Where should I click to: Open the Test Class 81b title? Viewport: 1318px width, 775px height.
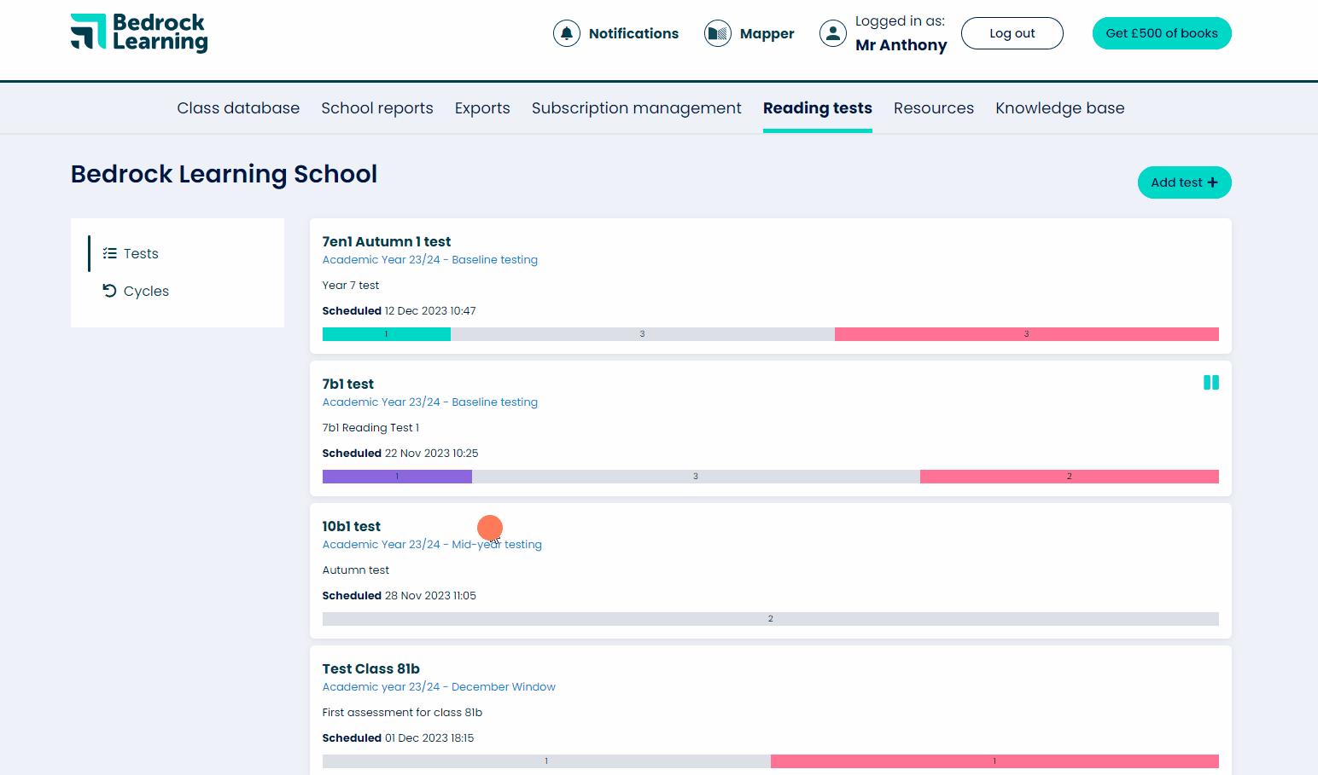371,669
